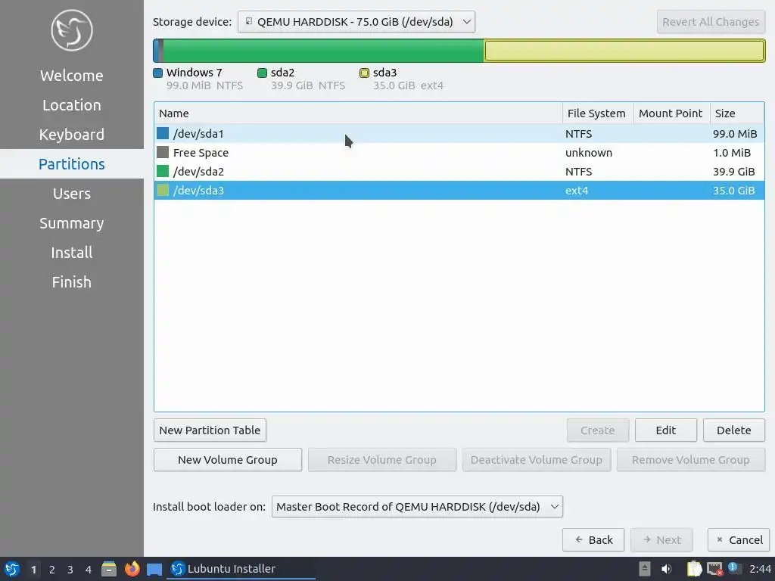Click the Create partition button

coord(598,430)
